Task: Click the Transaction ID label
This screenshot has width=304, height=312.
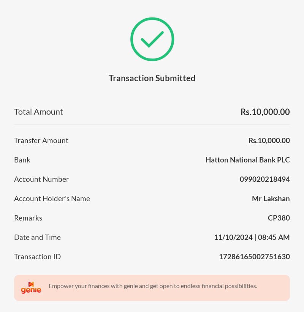Action: pyautogui.click(x=37, y=257)
